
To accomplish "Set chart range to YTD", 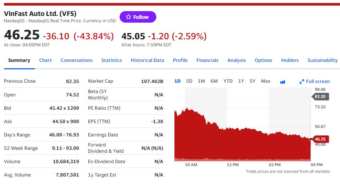I will 228,81.
